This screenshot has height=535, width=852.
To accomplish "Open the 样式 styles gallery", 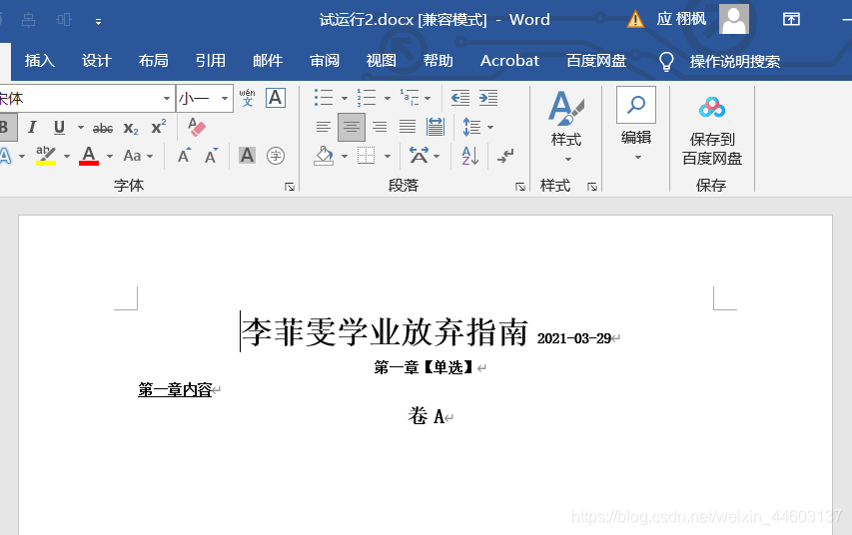I will click(566, 126).
